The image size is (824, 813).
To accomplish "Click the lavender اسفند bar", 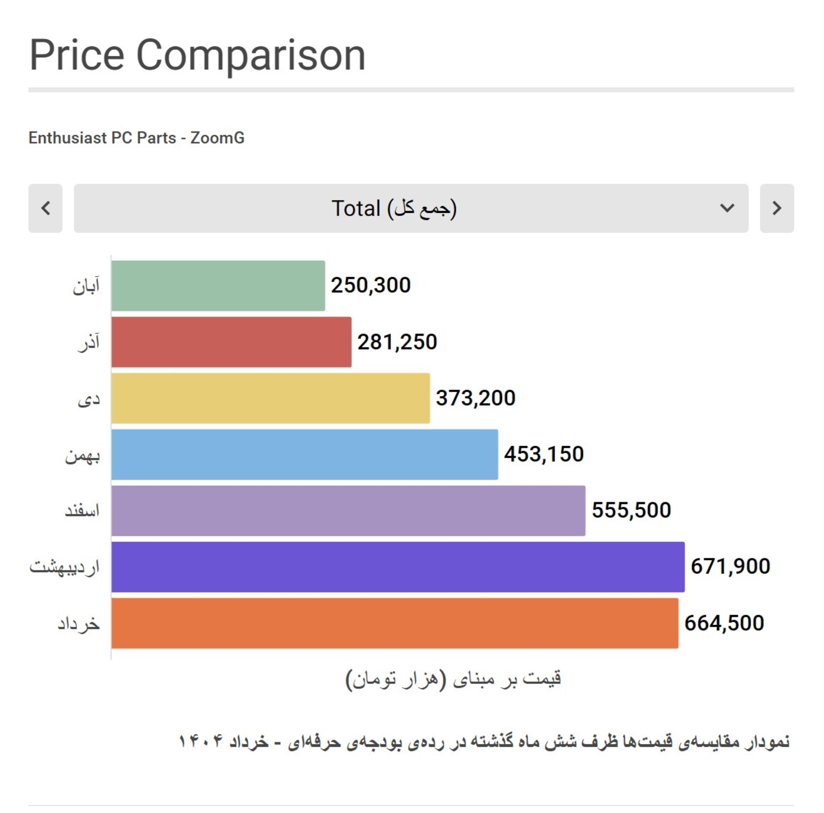I will [x=348, y=511].
